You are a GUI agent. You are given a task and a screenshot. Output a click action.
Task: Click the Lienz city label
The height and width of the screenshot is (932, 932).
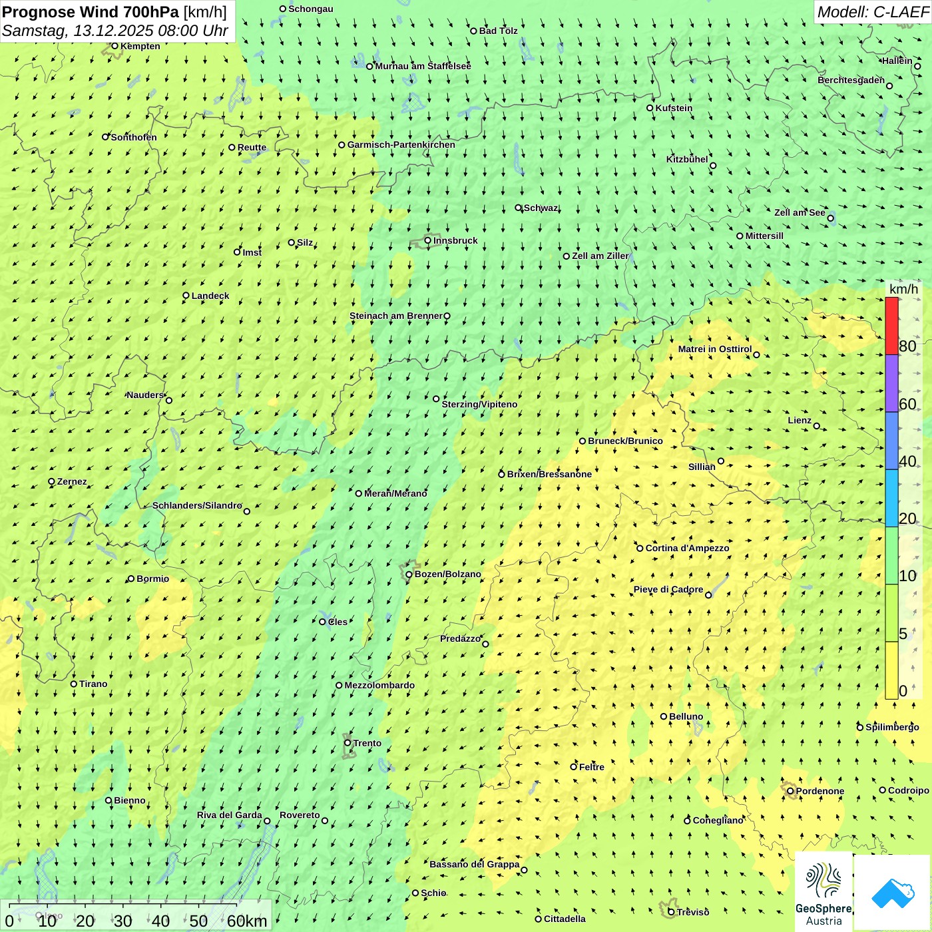[800, 420]
